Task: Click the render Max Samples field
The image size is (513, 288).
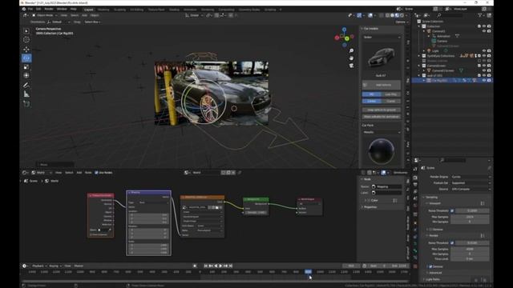Action: click(x=470, y=249)
